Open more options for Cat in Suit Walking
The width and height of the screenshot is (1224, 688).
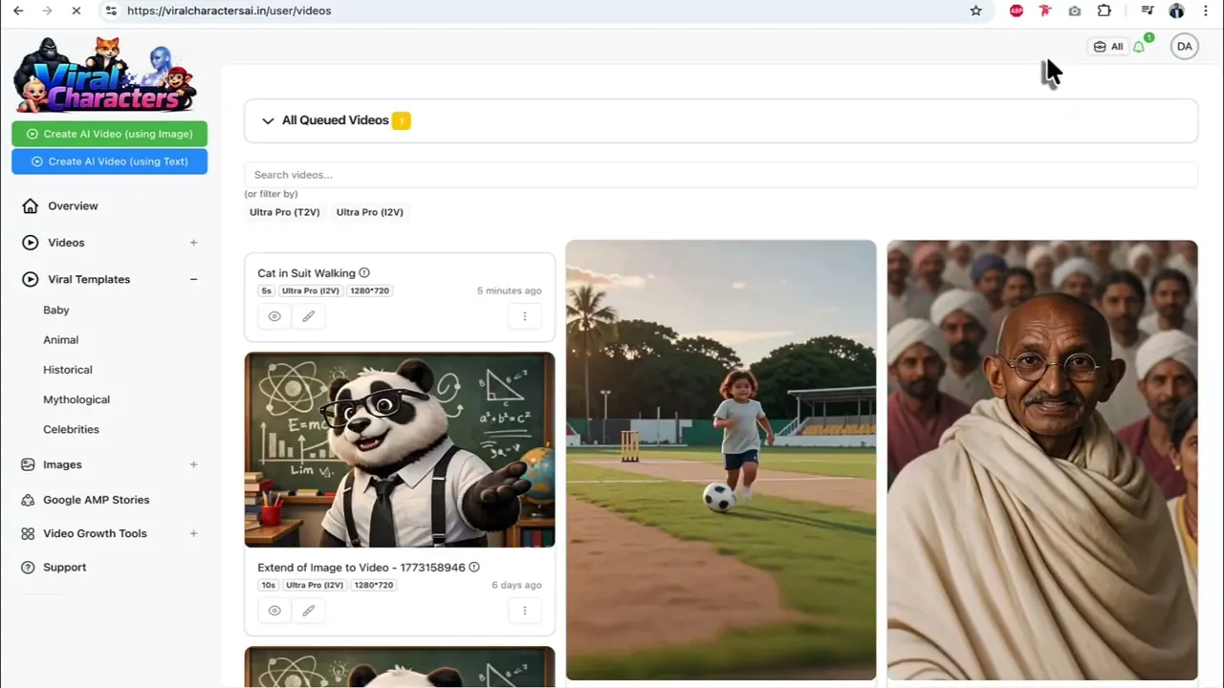click(524, 316)
